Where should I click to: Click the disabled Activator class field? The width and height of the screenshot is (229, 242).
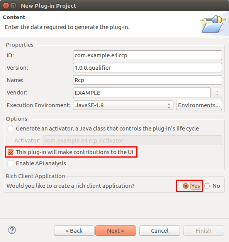(x=132, y=141)
